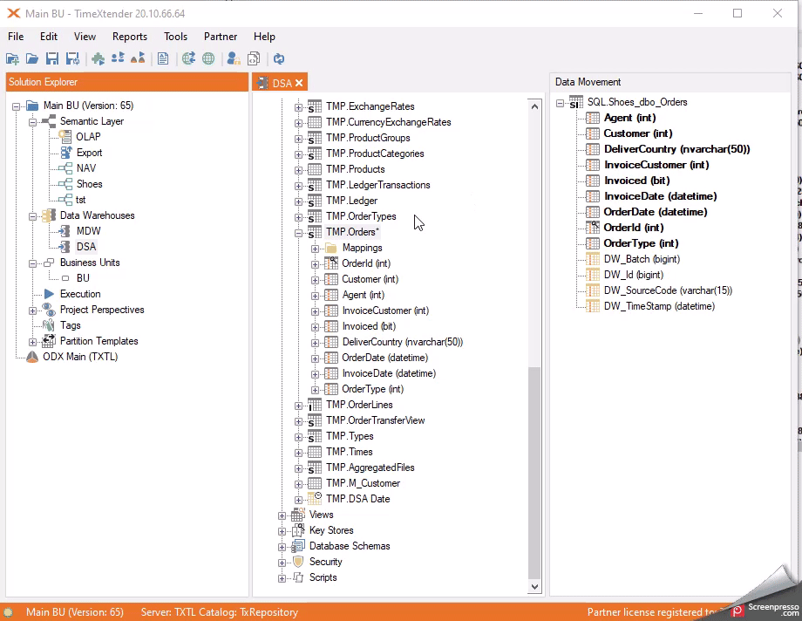Click the Scripts icon in DSA tree
Viewport: 802px width, 621px height.
click(298, 577)
